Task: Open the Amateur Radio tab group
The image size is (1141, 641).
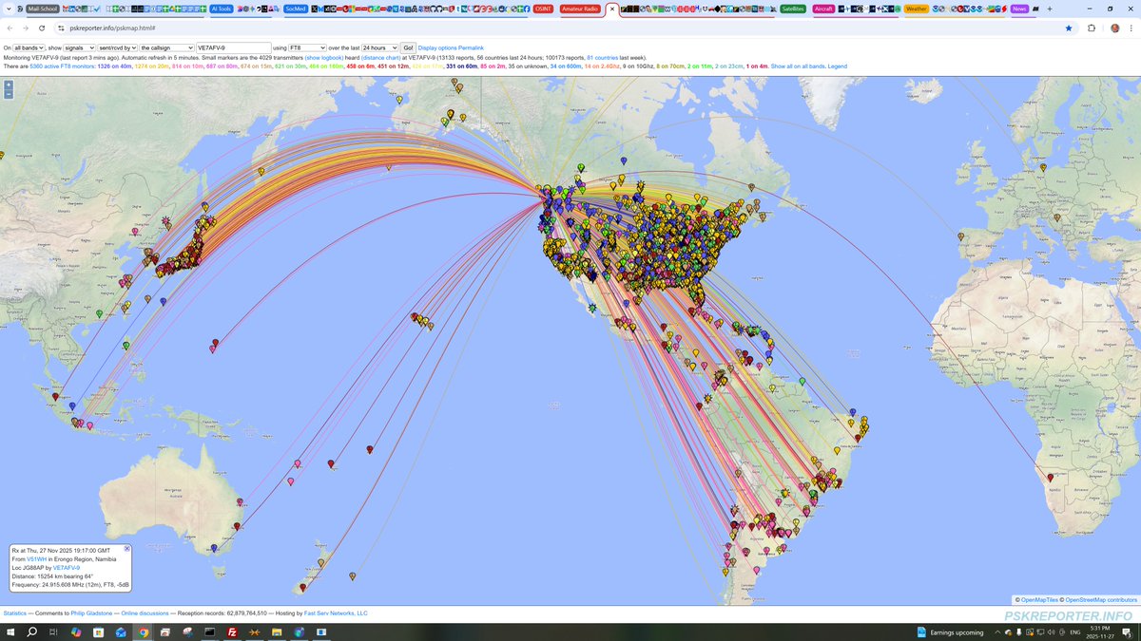Action: coord(580,9)
